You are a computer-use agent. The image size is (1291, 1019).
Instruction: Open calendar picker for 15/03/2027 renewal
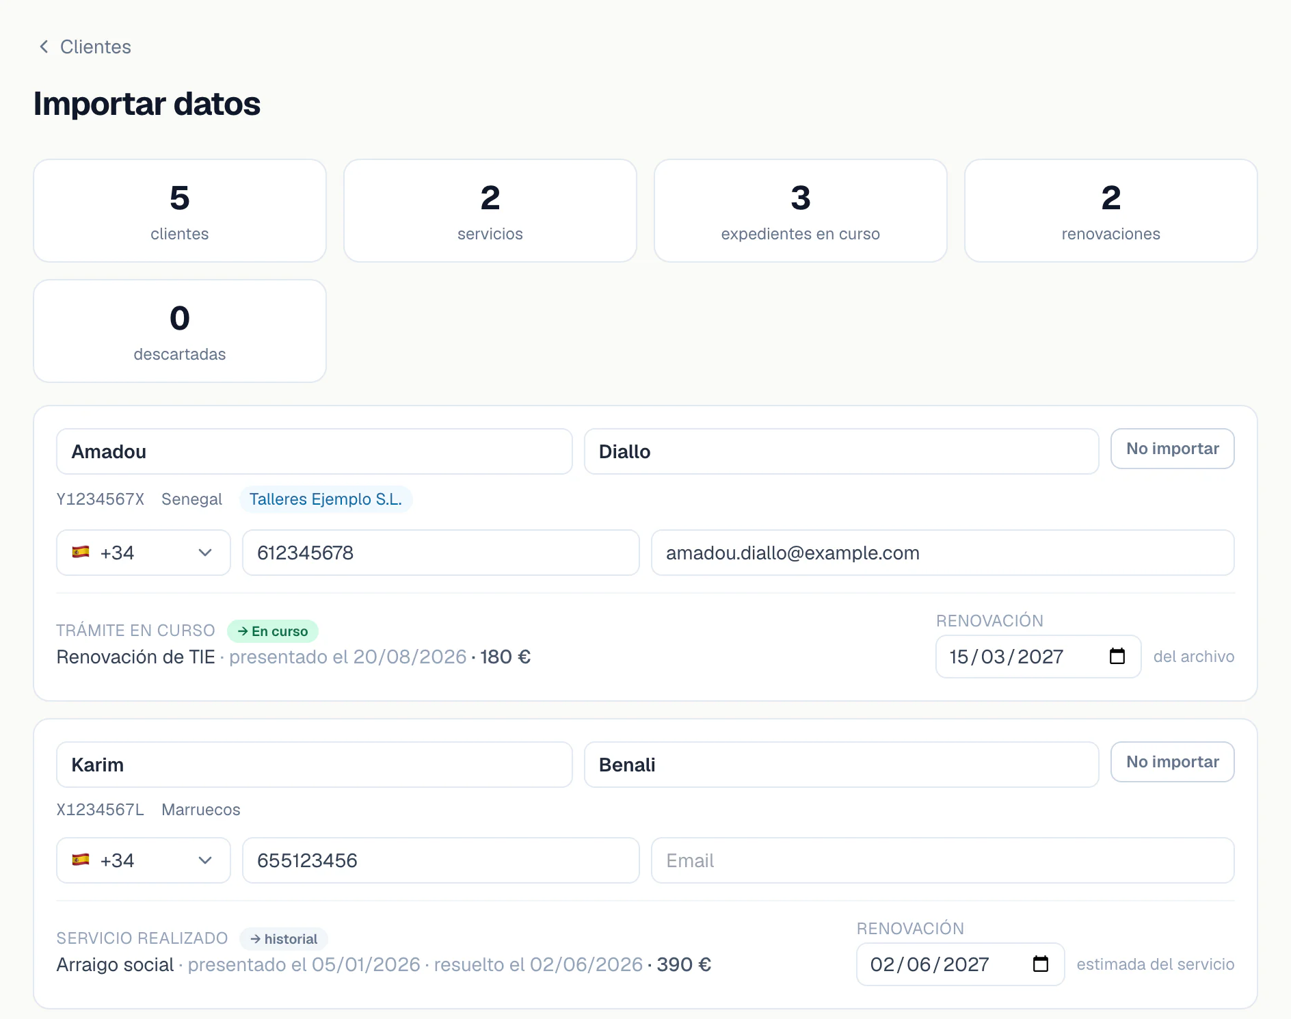1117,657
